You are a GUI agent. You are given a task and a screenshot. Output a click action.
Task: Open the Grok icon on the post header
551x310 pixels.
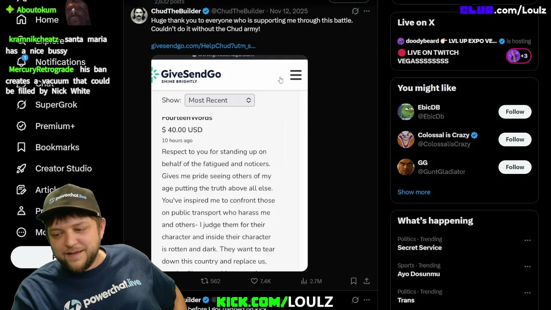355,11
